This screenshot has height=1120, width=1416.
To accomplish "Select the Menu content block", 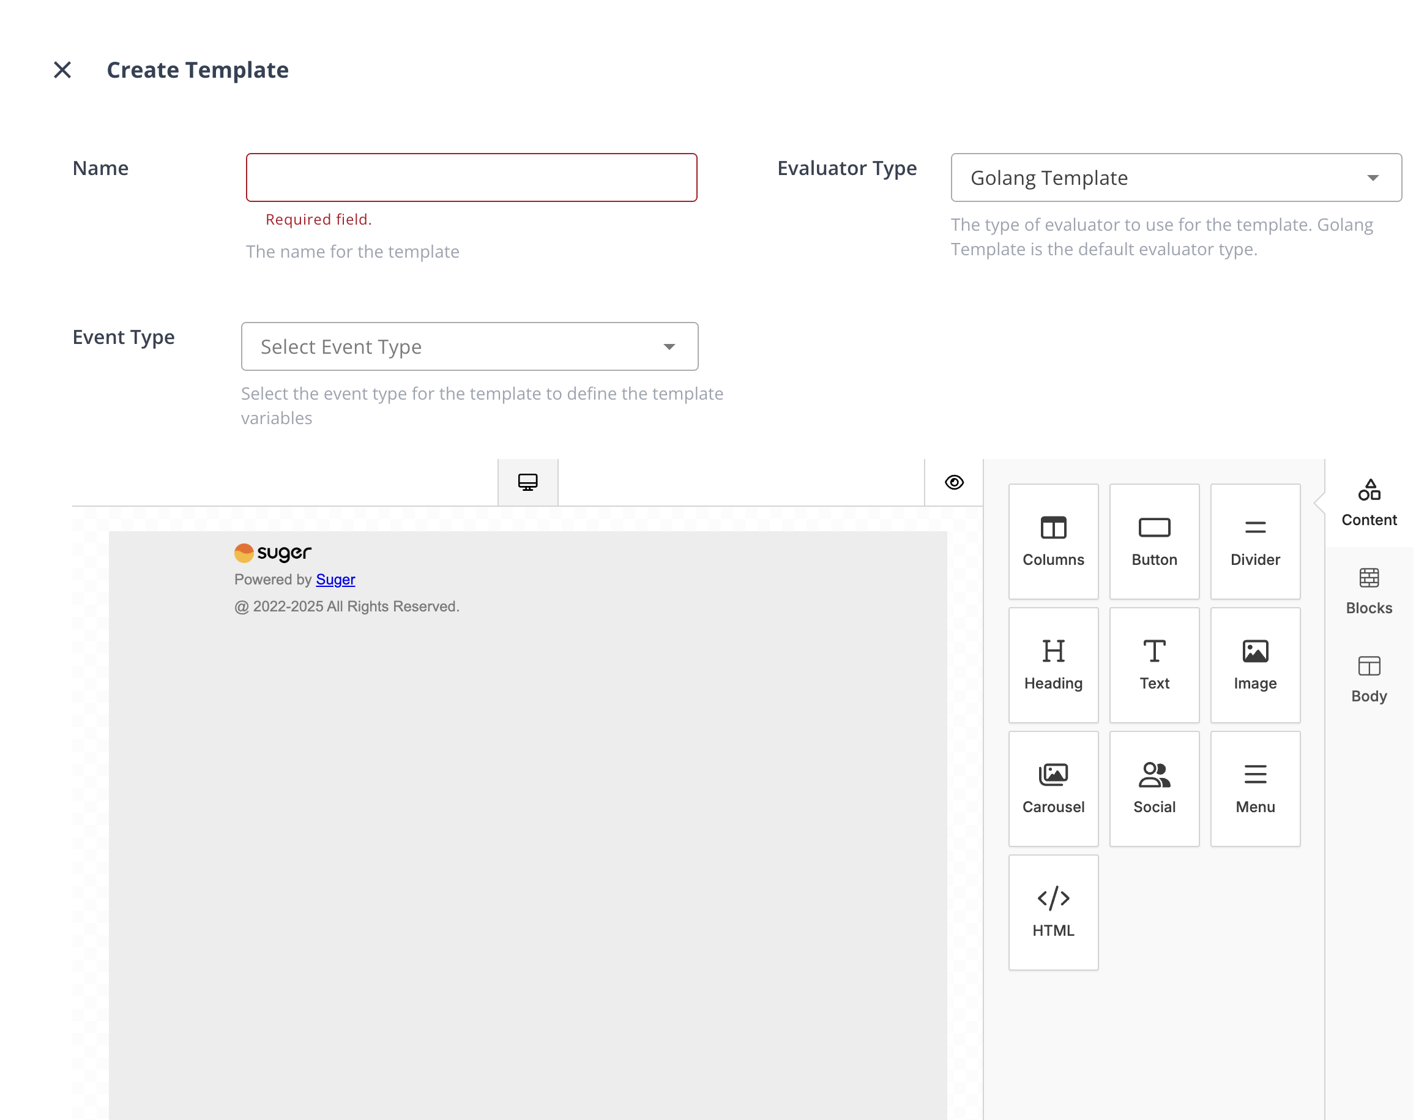I will click(x=1254, y=788).
